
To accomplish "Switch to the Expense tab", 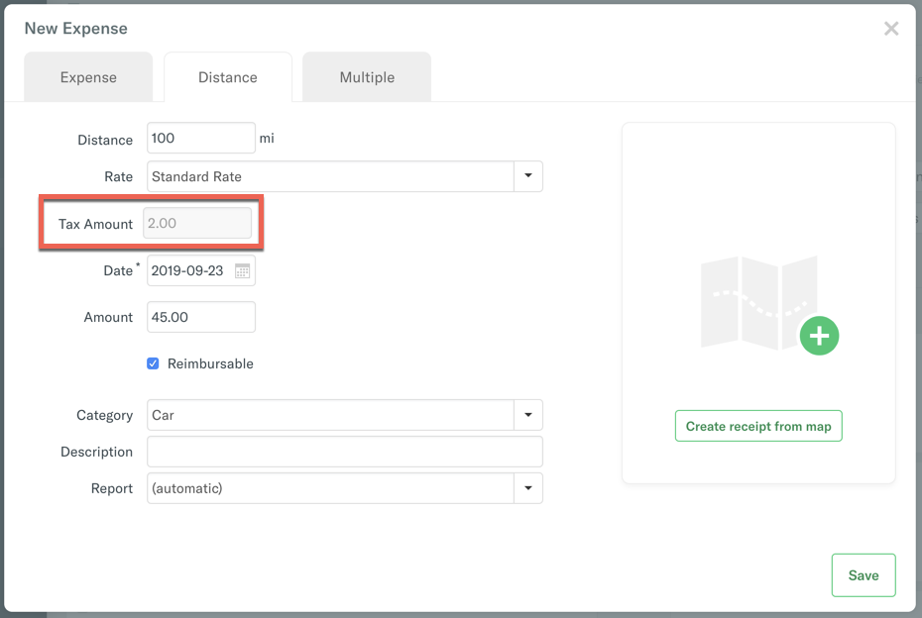I will click(x=88, y=77).
